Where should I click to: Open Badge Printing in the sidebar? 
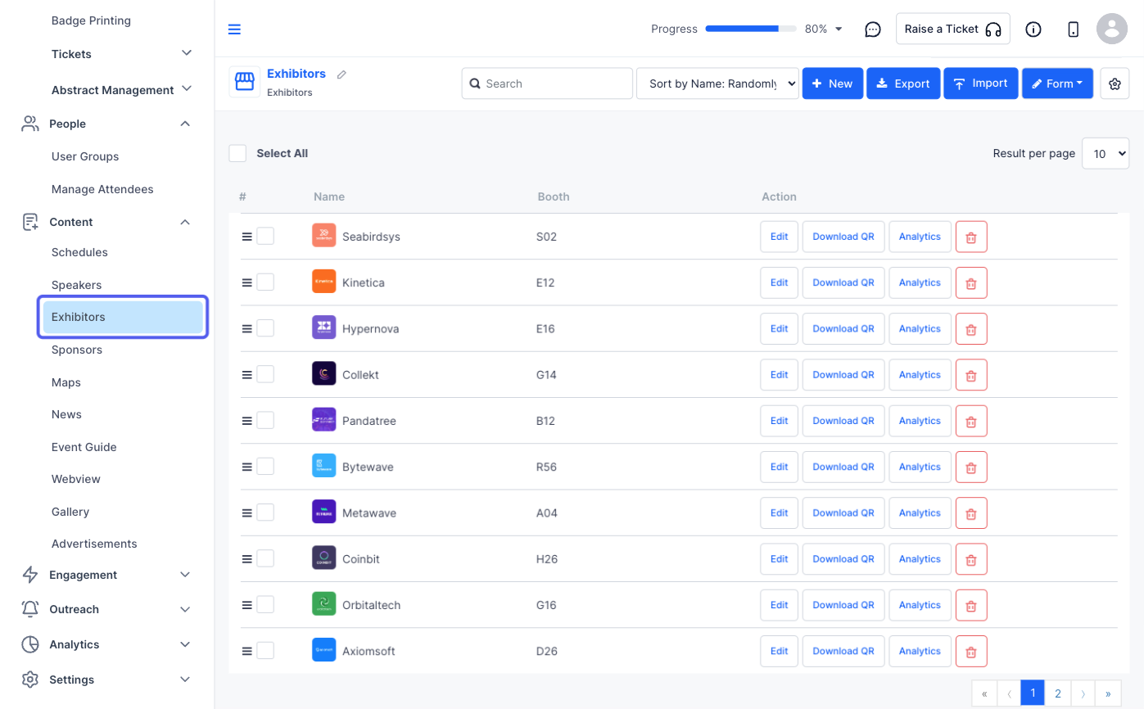[x=91, y=20]
